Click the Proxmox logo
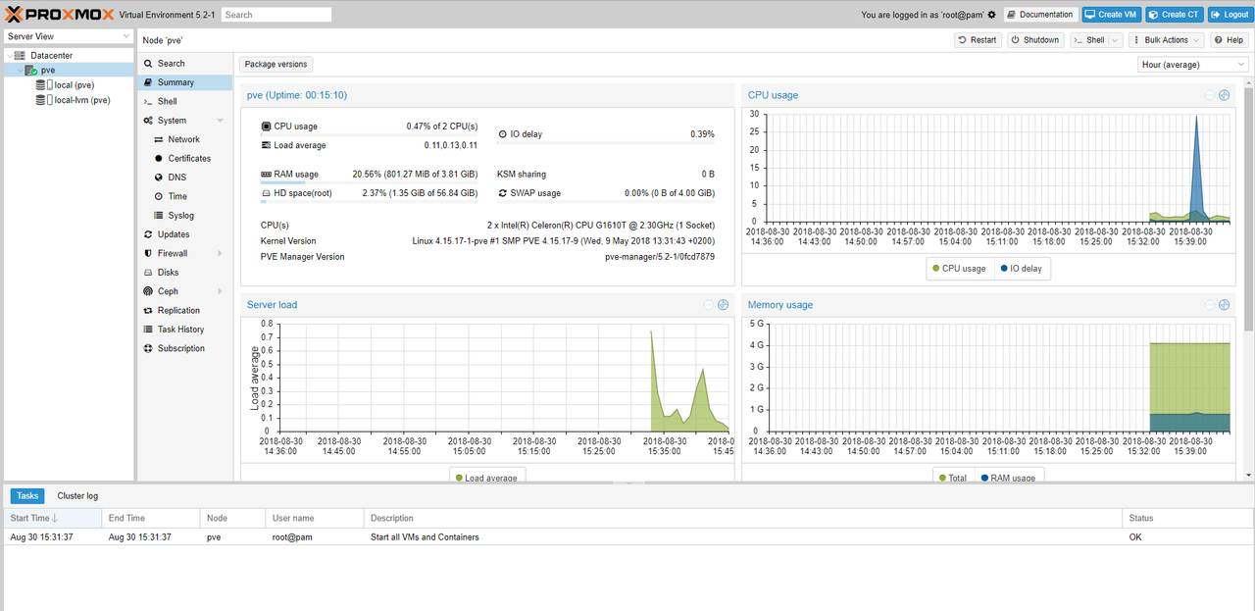1255x611 pixels. pyautogui.click(x=59, y=15)
